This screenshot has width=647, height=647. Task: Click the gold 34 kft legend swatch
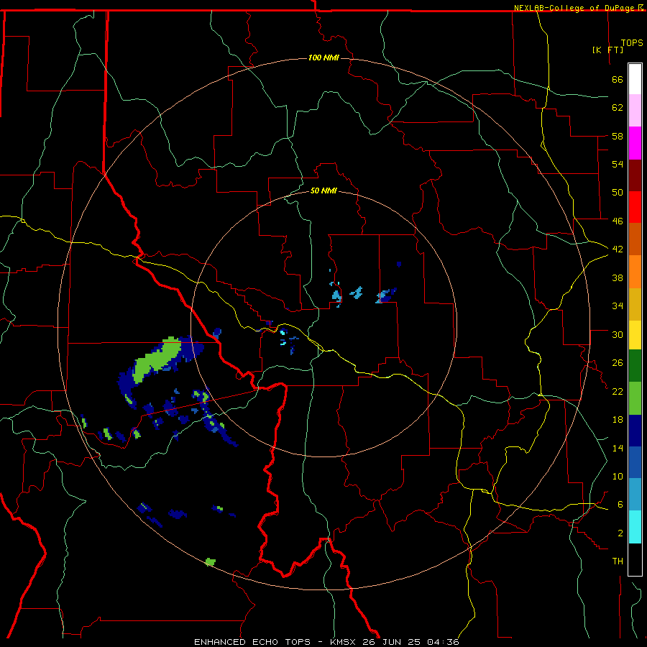[635, 304]
